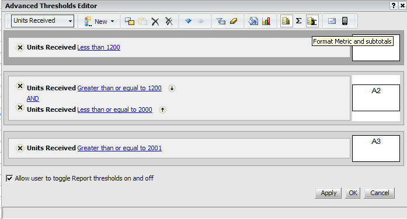Click the AND operator link
Viewport: 407px width, 219px height.
(33, 98)
